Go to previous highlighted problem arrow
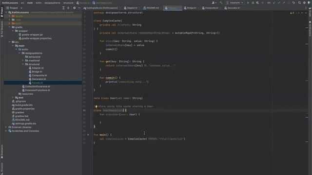The height and width of the screenshot is (175, 312). click(x=302, y=13)
